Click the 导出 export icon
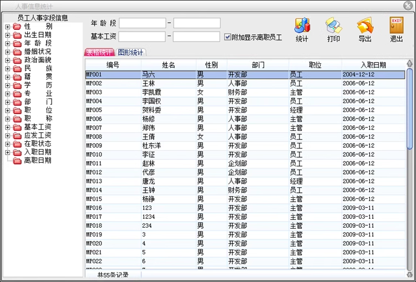The height and width of the screenshot is (282, 416). pyautogui.click(x=365, y=25)
